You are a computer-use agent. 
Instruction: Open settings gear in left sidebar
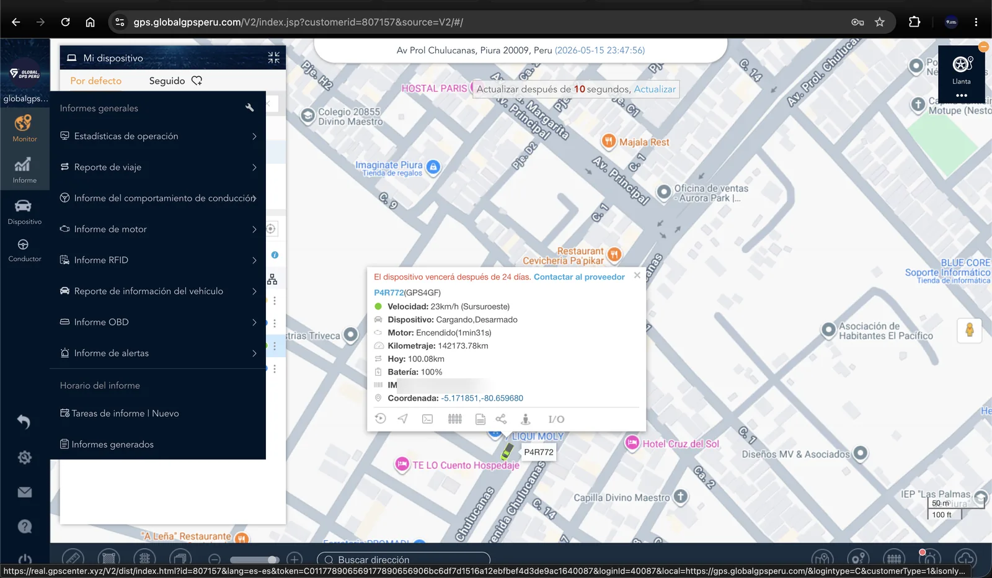point(25,457)
